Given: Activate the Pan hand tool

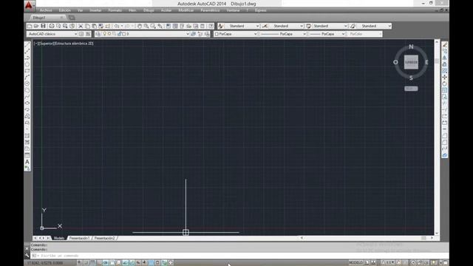Looking at the screenshot, I should point(140,27).
